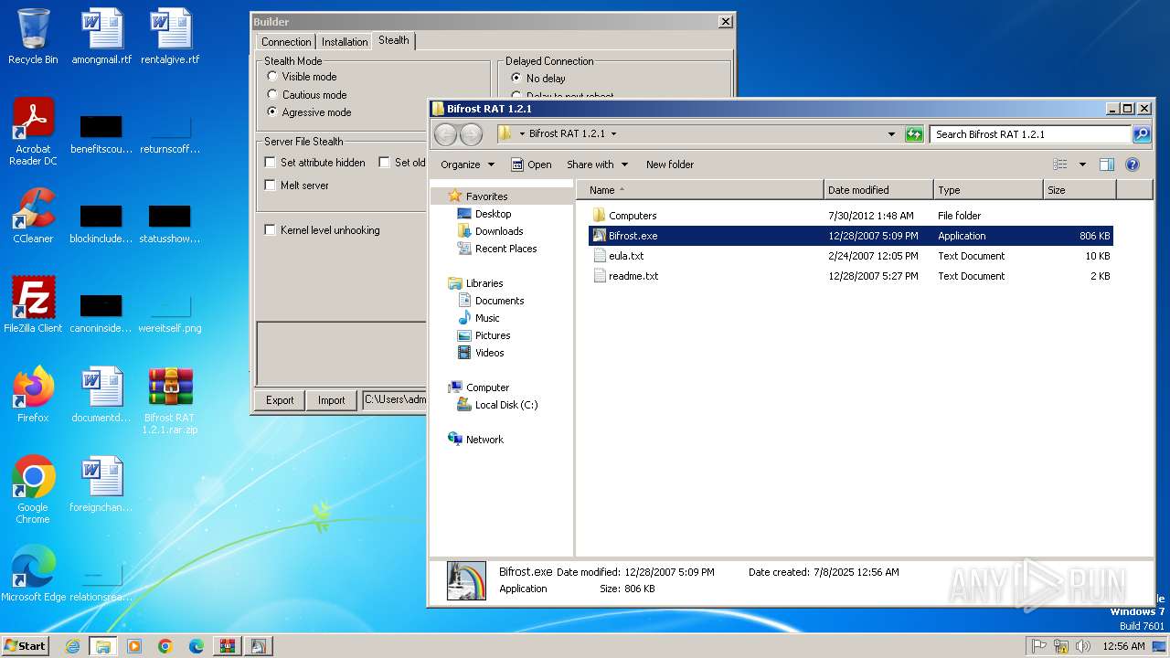
Task: Open rentalgive.rtf document icon on desktop
Action: click(x=170, y=37)
